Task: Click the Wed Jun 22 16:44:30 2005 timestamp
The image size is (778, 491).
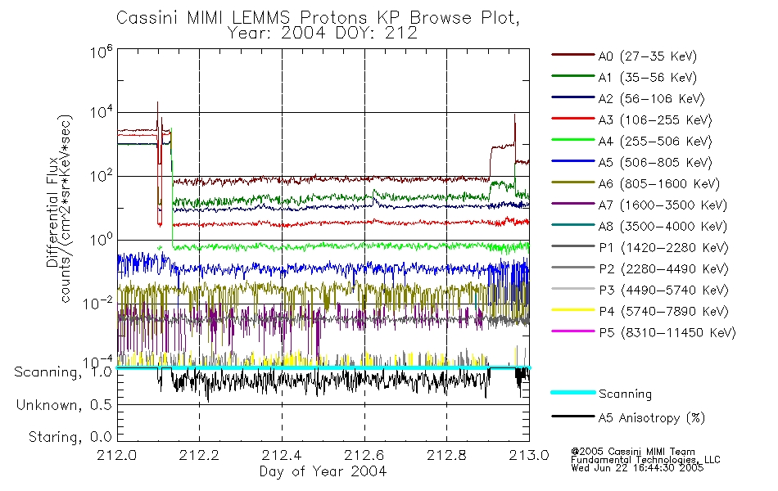Action: tap(637, 468)
